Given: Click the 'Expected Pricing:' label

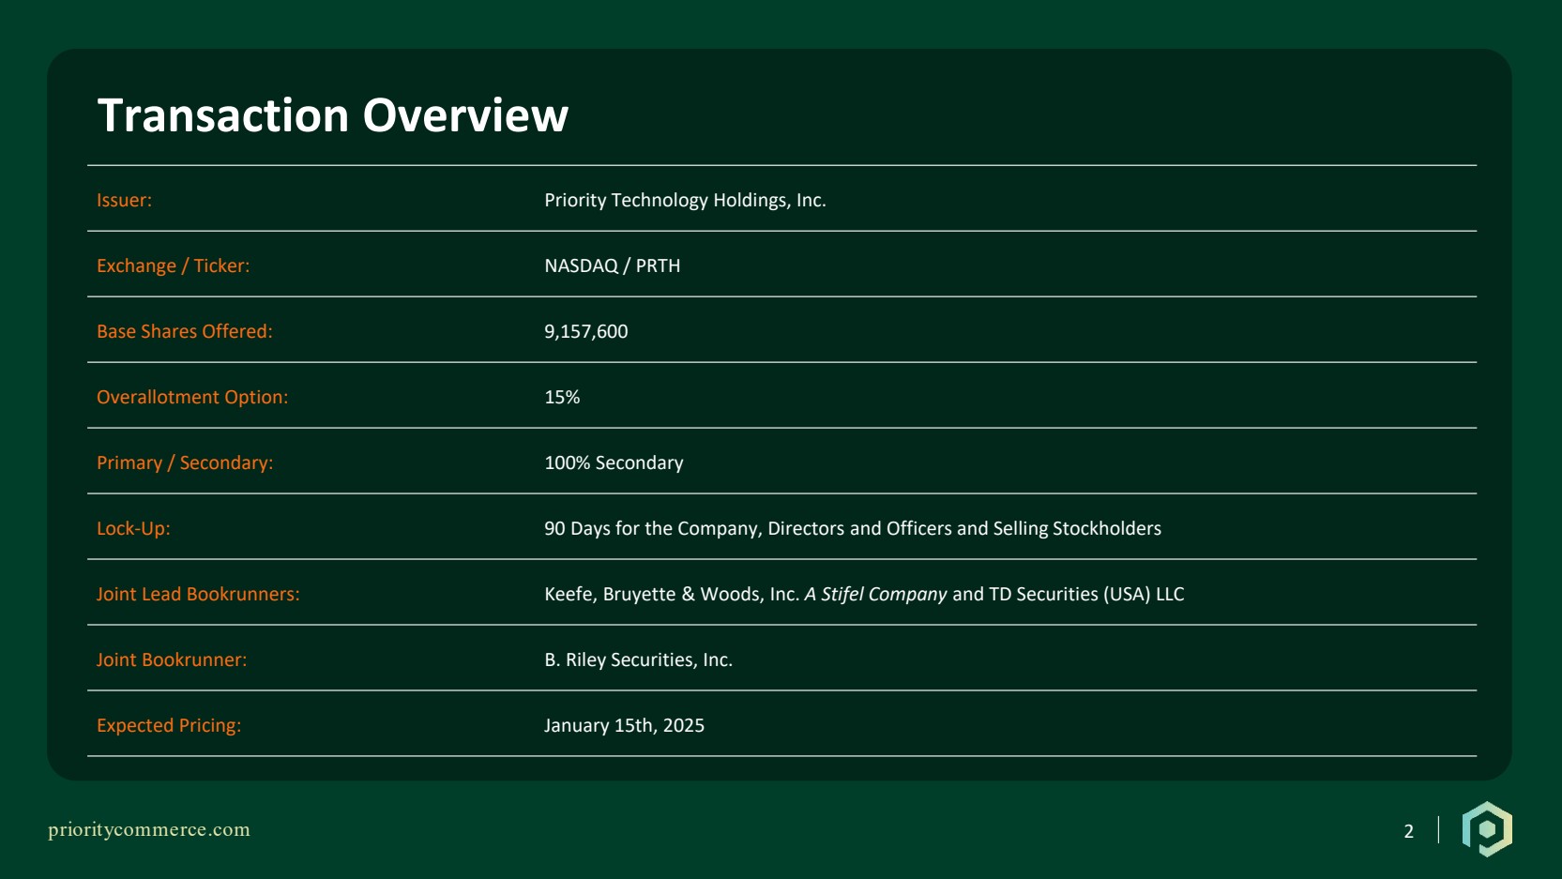Looking at the screenshot, I should click(169, 725).
